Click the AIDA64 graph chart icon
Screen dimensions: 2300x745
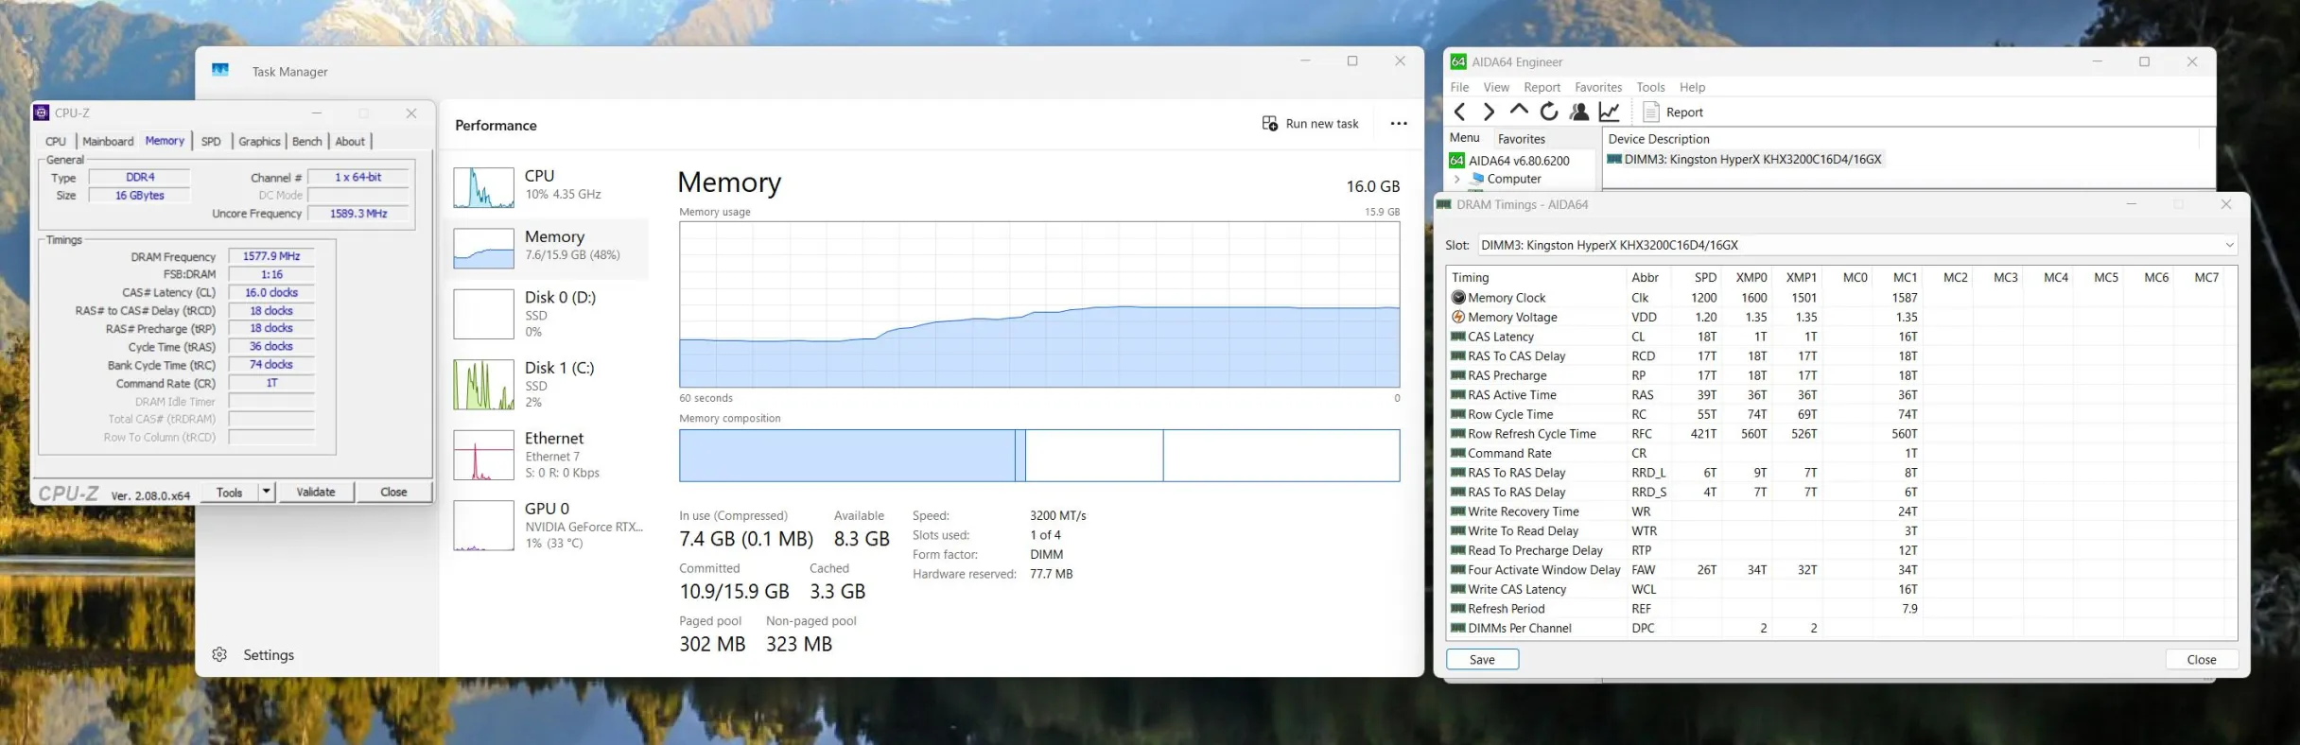pos(1610,113)
